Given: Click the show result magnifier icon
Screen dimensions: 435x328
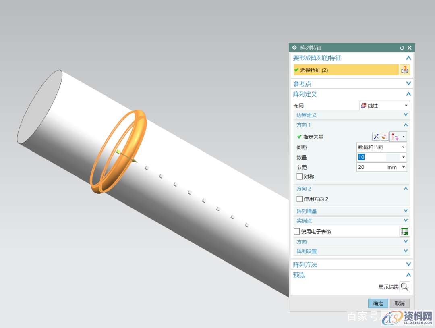Looking at the screenshot, I should pyautogui.click(x=404, y=287).
